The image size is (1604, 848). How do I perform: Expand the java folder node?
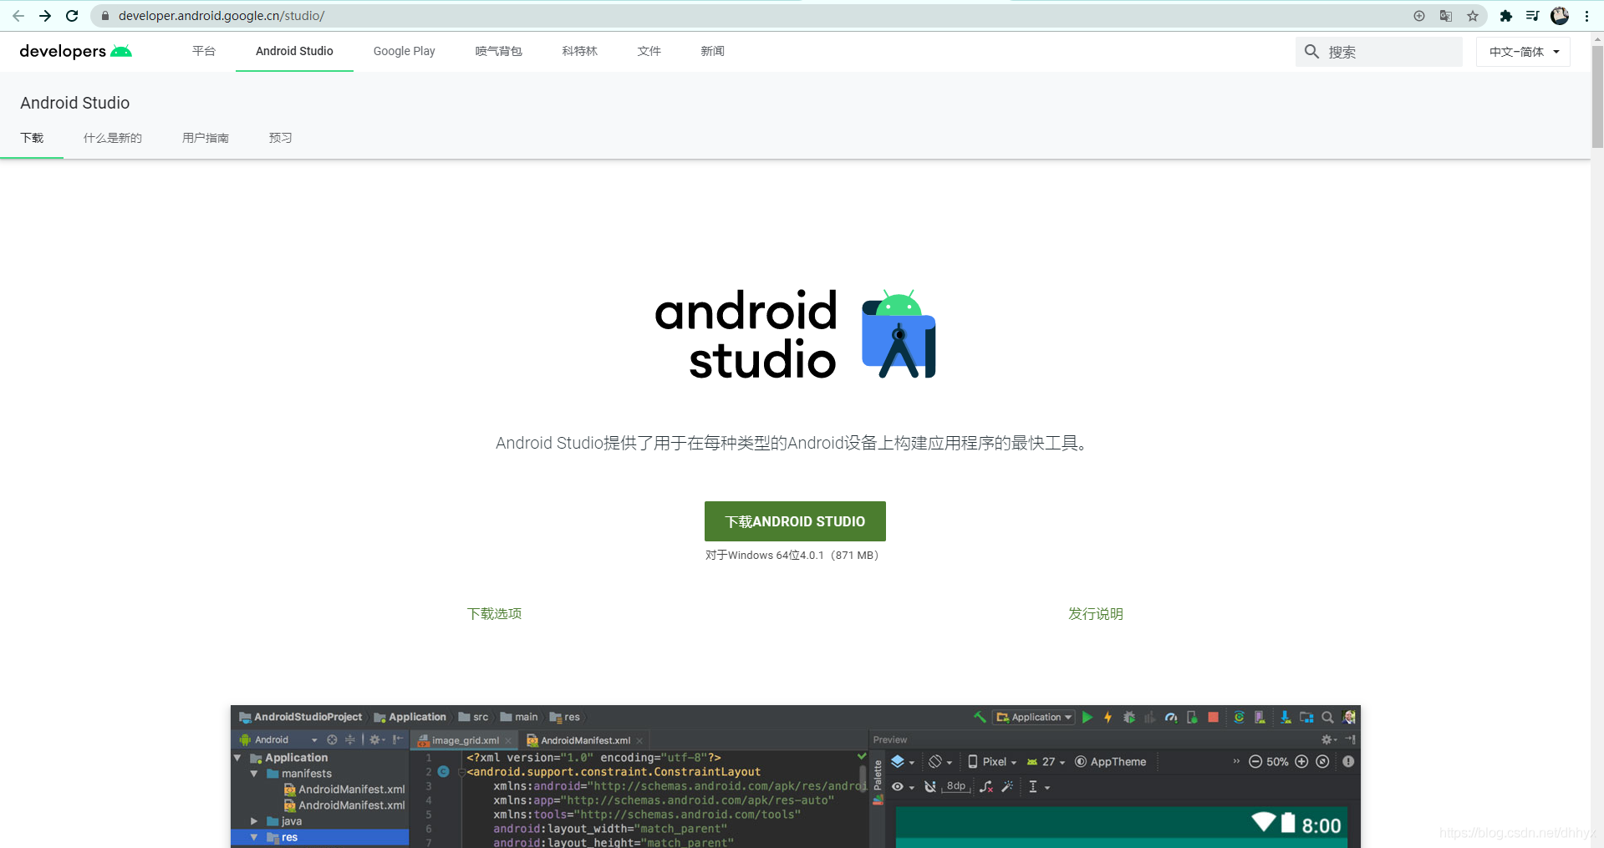(x=254, y=821)
